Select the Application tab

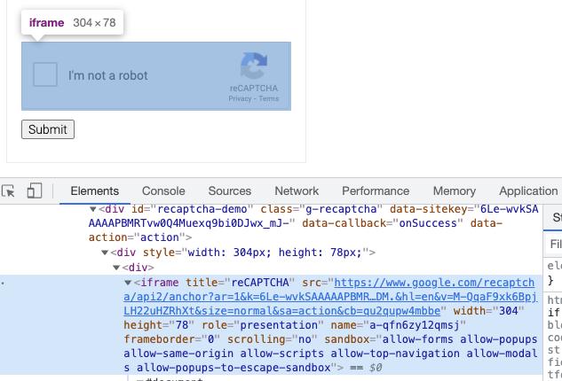point(528,191)
